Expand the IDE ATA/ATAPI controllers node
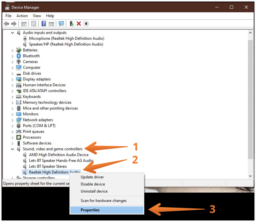This screenshot has height=222, width=256. click(12, 91)
